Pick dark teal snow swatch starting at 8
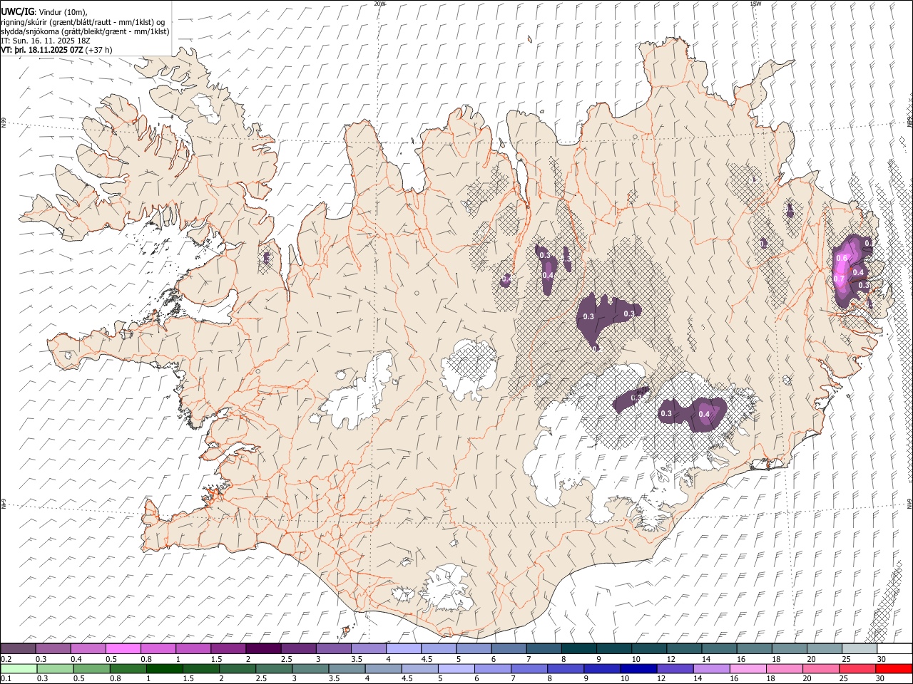913x684 pixels. [579, 649]
